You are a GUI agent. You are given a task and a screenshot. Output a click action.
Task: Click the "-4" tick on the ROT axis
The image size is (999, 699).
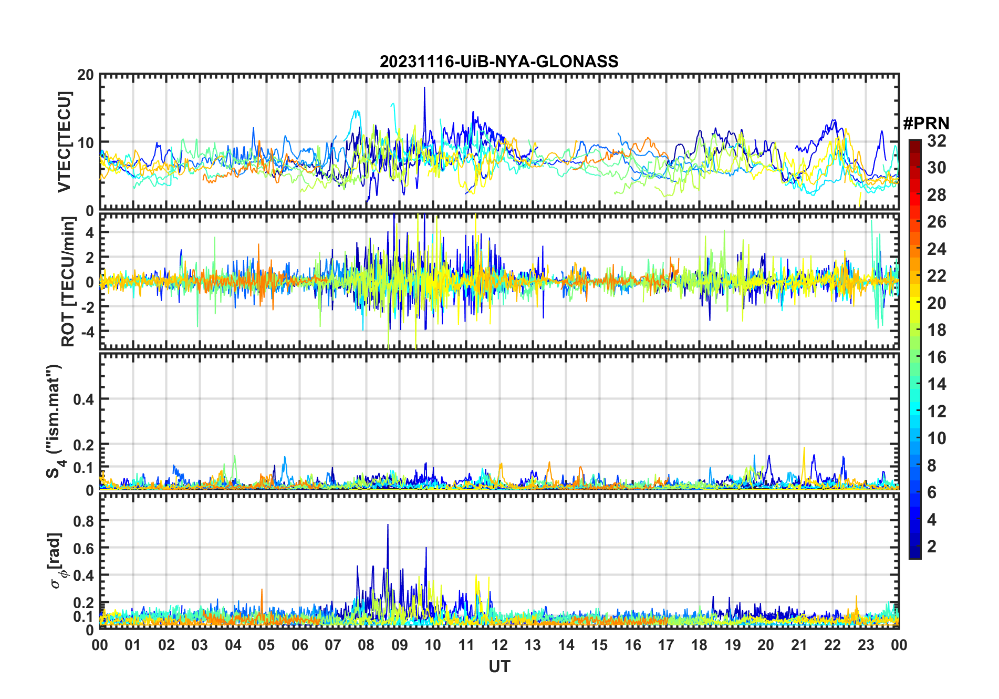pyautogui.click(x=87, y=332)
